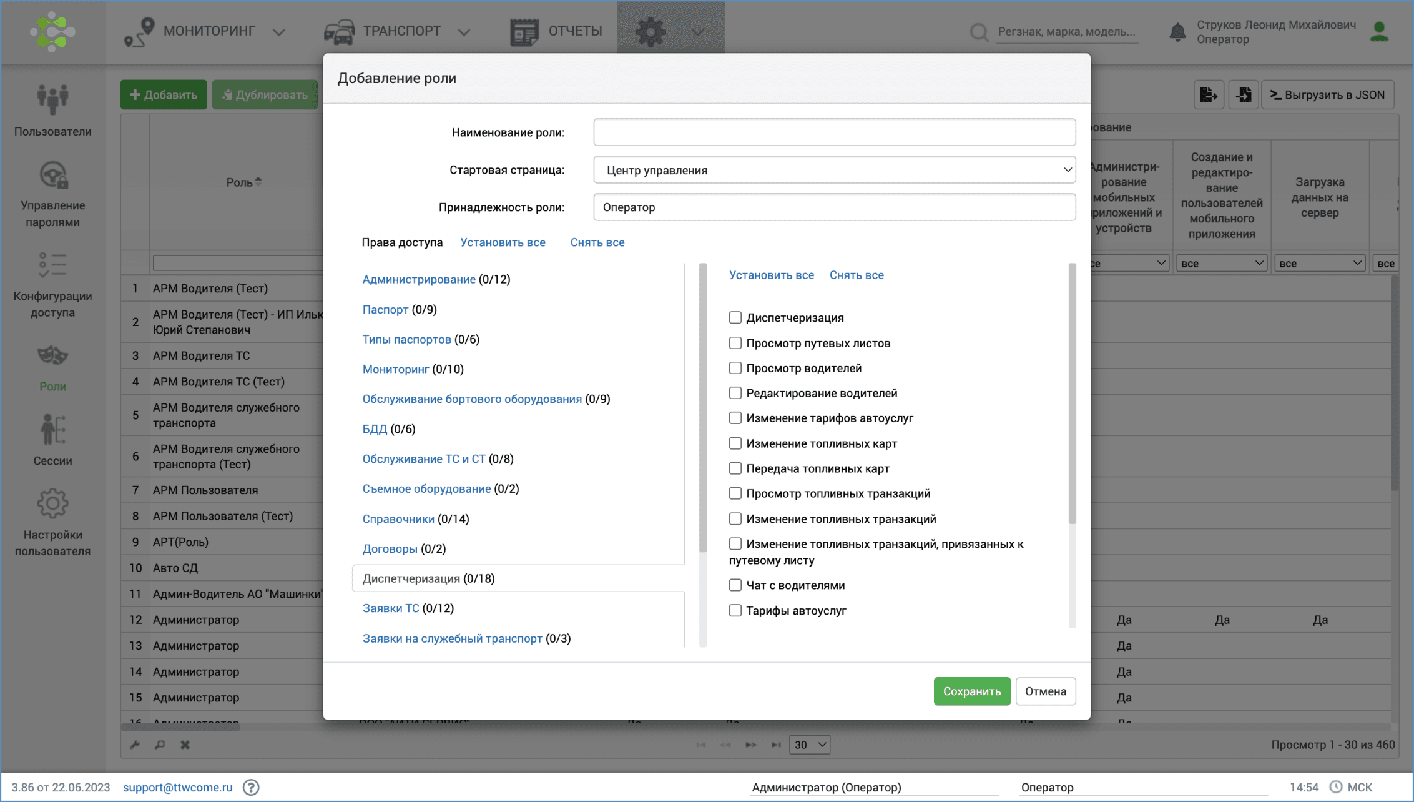Click Снять все beside Права доступа
The height and width of the screenshot is (802, 1414).
(x=597, y=242)
